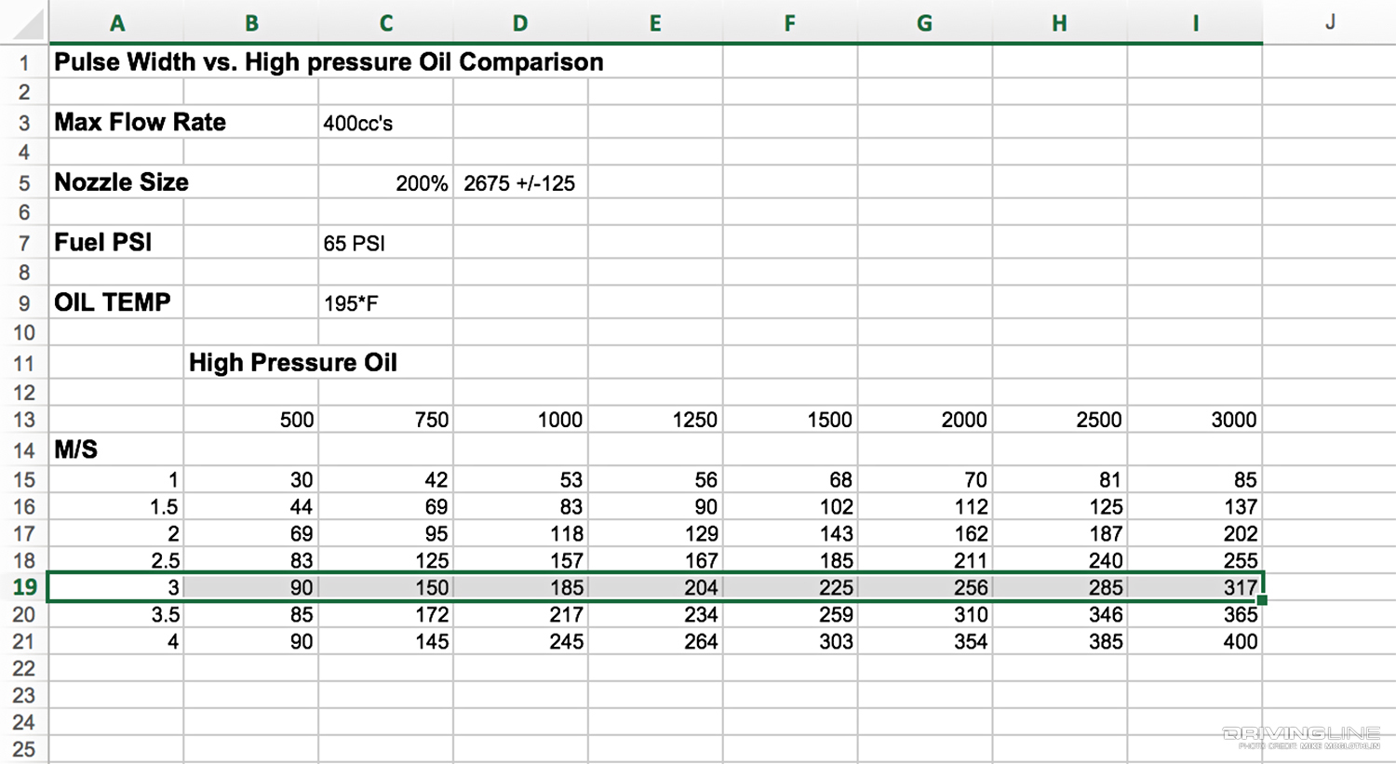Click the fill handle on the row 19 selection
The width and height of the screenshot is (1396, 764).
1262,601
